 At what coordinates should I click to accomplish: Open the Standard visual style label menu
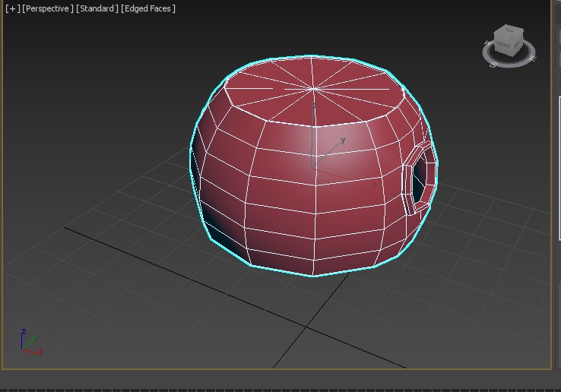click(x=97, y=8)
